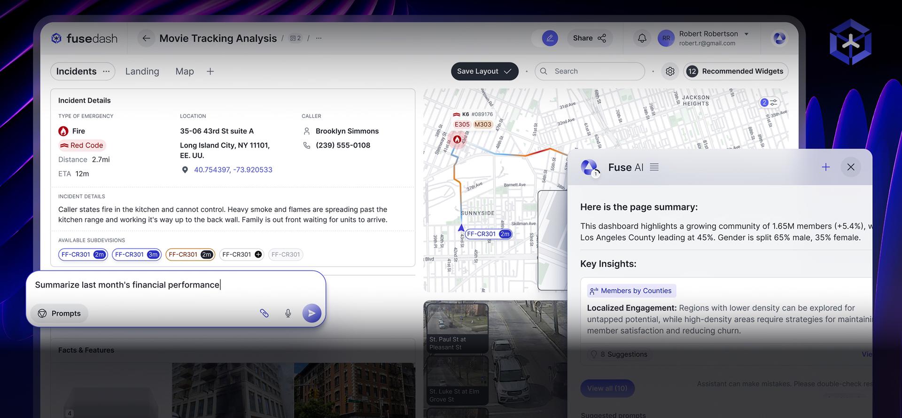Start voice input with microphone icon
The height and width of the screenshot is (418, 902).
(288, 313)
